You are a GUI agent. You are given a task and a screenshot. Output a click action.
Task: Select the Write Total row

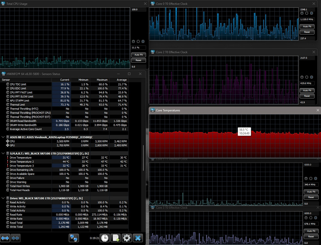point(64,227)
